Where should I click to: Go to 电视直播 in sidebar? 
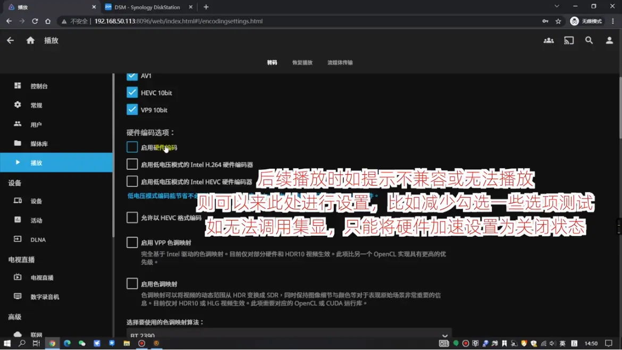coord(41,278)
